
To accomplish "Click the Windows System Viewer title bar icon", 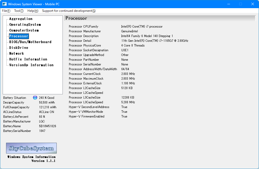I will (4, 4).
